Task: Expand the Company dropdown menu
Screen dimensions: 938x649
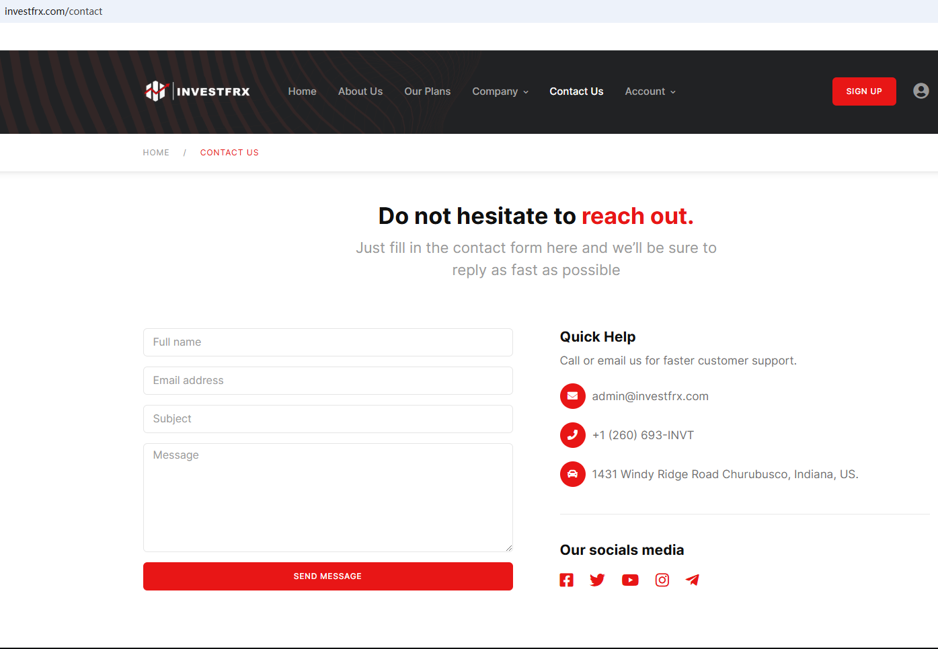Action: (x=500, y=91)
